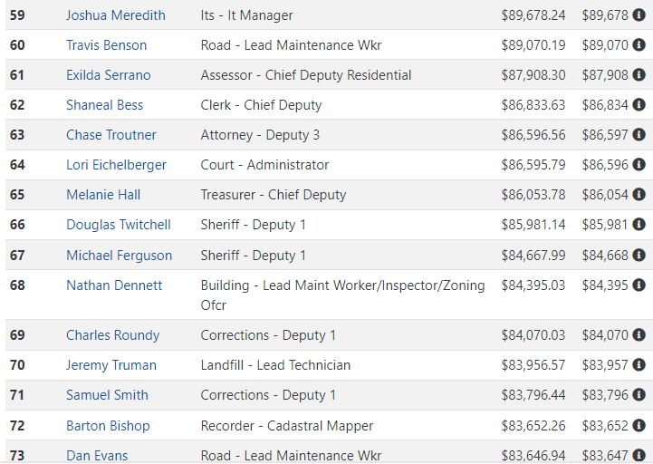
Task: Click Lori Eichelberger's name link
Action: click(116, 165)
